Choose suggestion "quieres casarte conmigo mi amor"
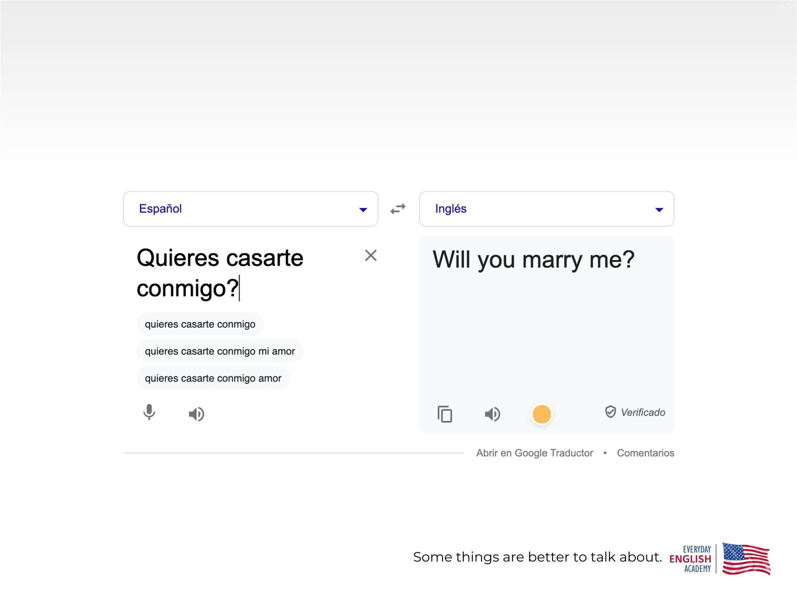 click(x=220, y=351)
